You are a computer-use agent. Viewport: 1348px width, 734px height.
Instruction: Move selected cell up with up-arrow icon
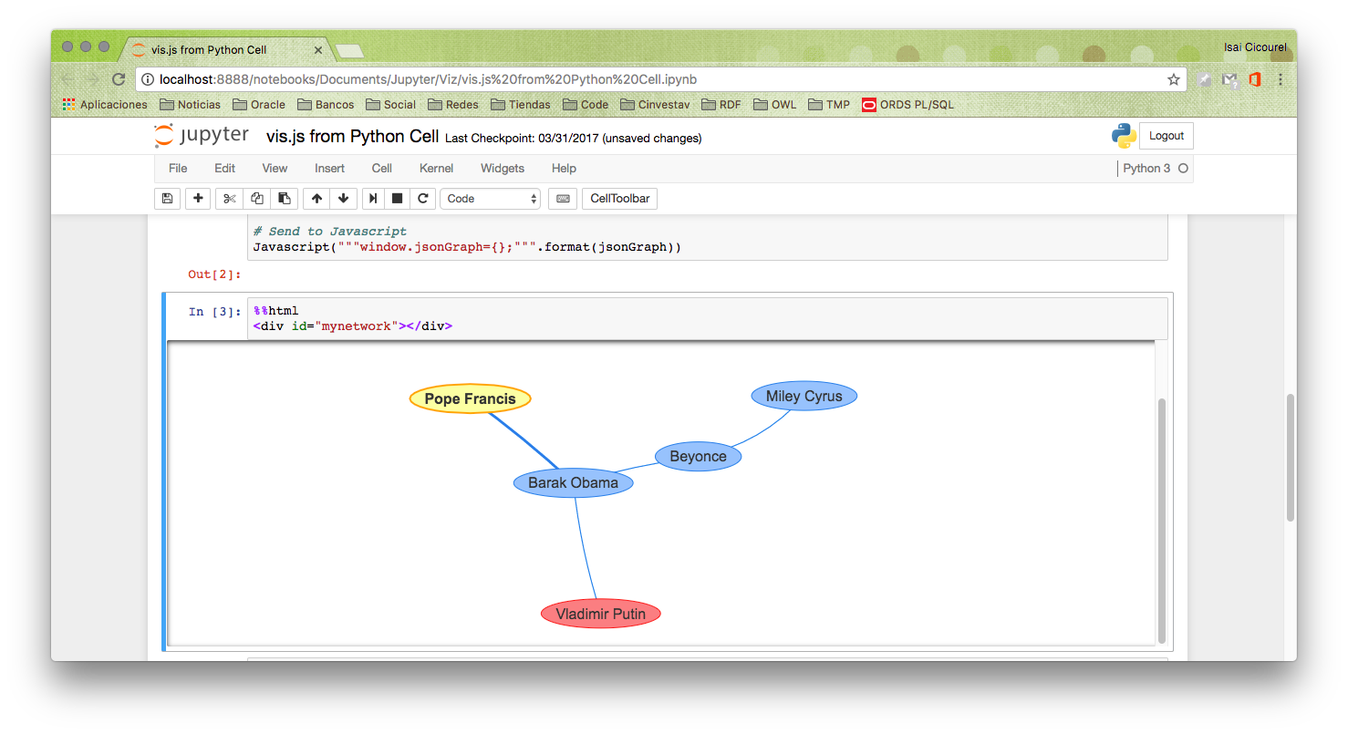click(x=316, y=198)
